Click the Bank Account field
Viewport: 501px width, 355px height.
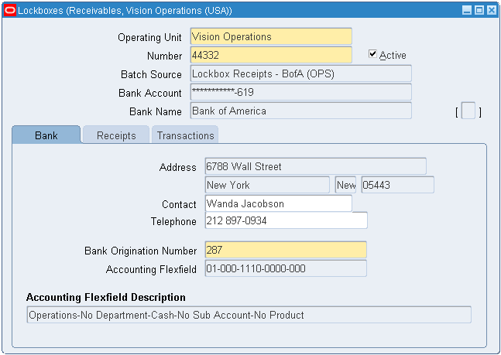pos(300,93)
